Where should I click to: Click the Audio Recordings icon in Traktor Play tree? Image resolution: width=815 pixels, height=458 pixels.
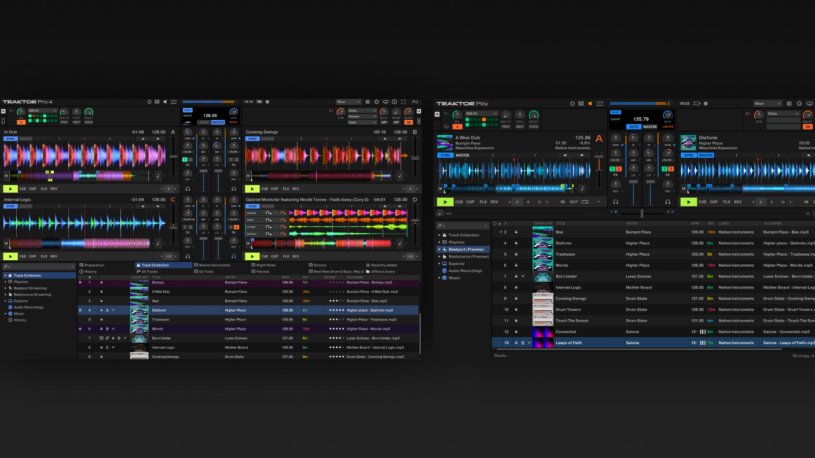point(444,271)
